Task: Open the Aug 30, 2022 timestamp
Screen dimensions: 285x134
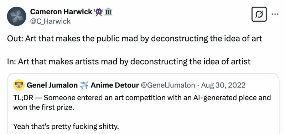Action: pos(223,85)
